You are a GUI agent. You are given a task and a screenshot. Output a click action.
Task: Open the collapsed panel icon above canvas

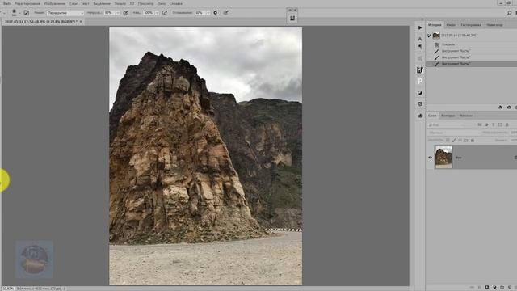pos(292,18)
